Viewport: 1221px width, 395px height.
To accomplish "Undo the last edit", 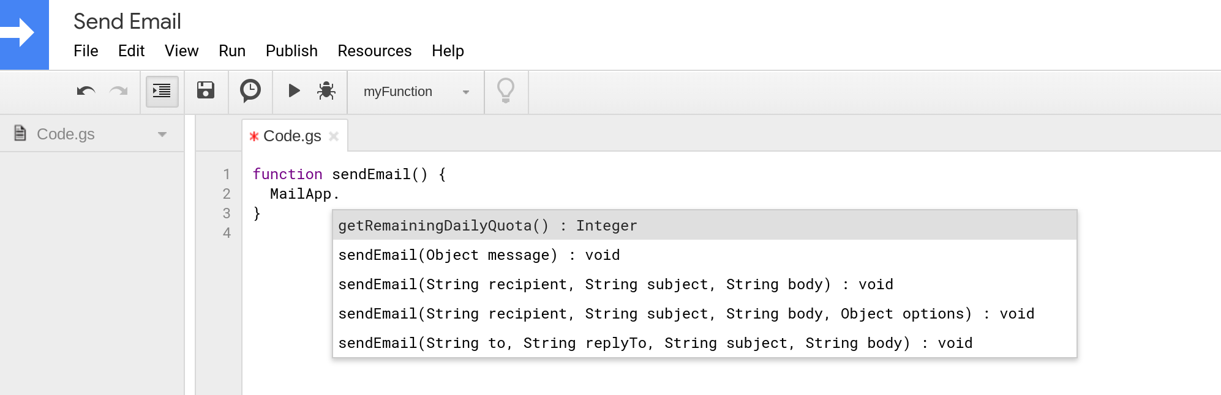I will (86, 92).
